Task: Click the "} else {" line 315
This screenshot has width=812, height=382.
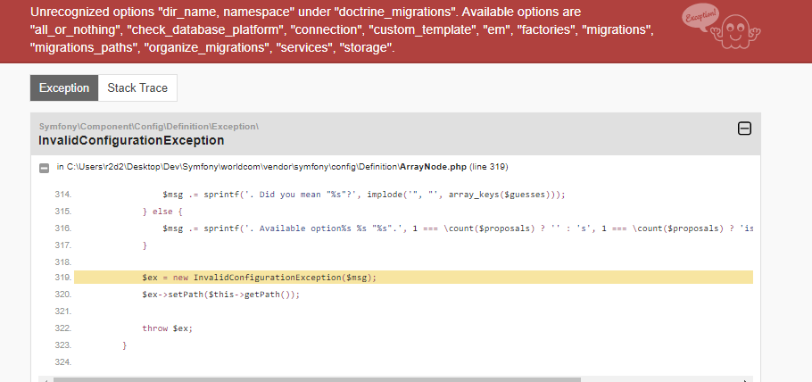Action: coord(162,212)
